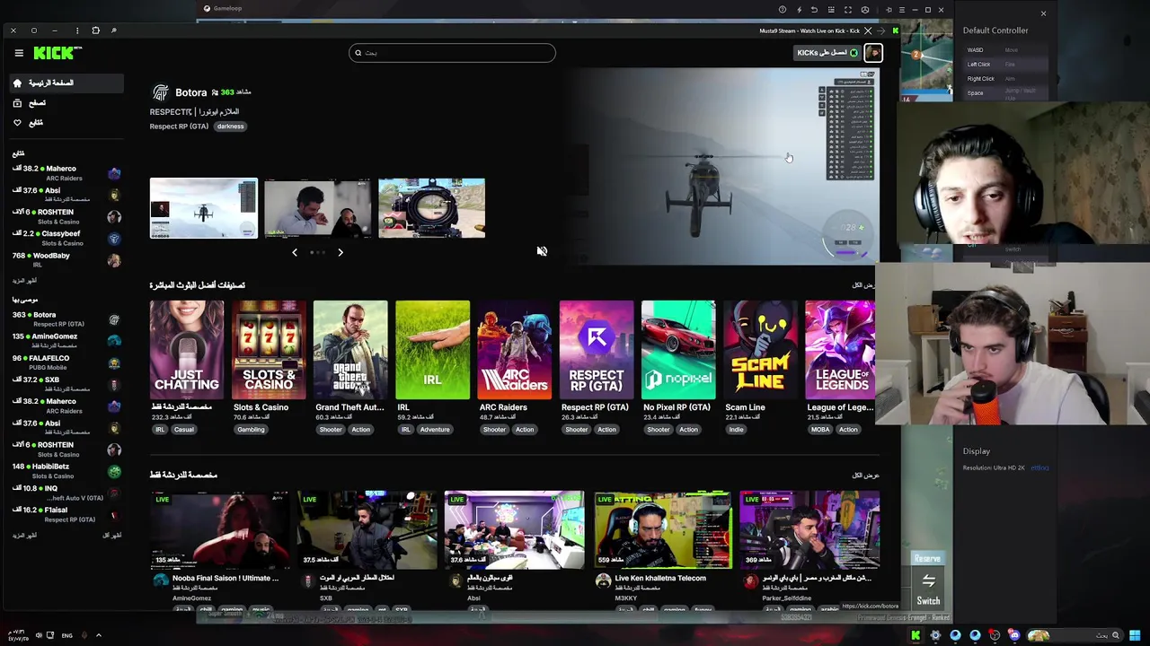Open the Respect RP (GTA) category card
The image size is (1150, 646).
[x=596, y=350]
